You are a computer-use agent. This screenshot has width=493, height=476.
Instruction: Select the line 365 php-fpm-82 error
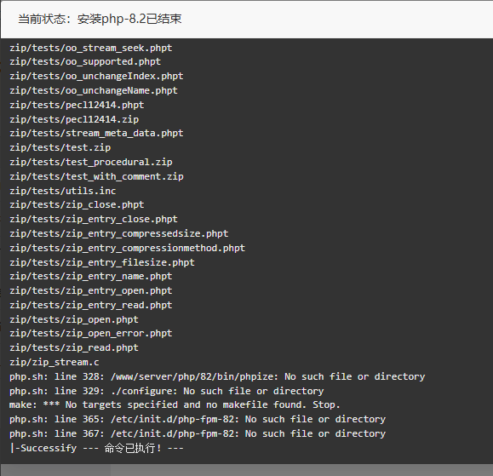(198, 420)
